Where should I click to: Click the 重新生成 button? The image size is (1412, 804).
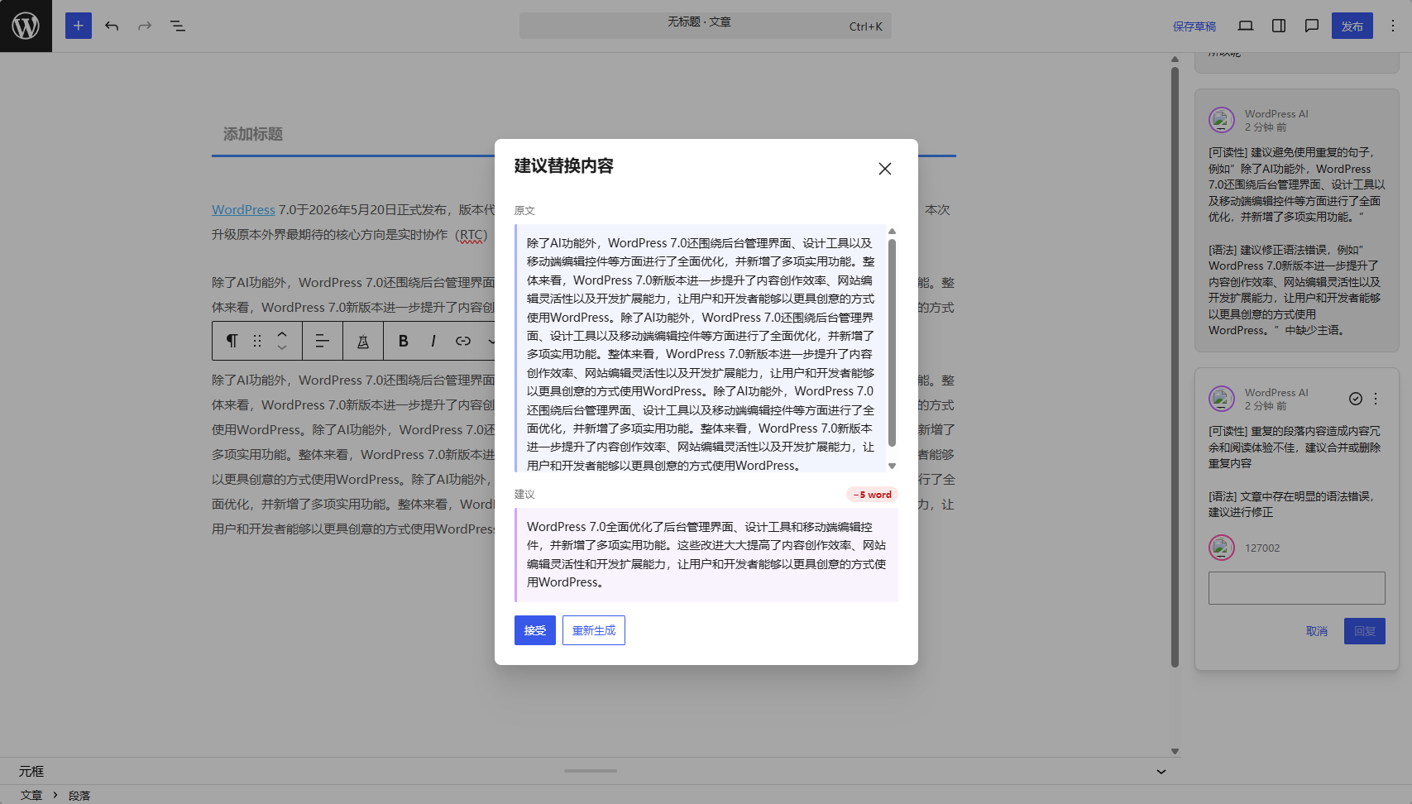594,630
